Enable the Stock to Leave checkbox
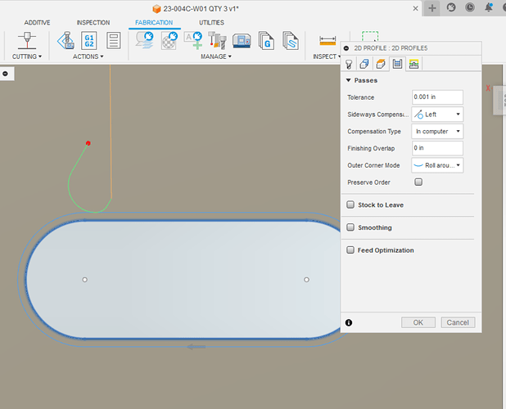The height and width of the screenshot is (409, 506). [x=350, y=204]
